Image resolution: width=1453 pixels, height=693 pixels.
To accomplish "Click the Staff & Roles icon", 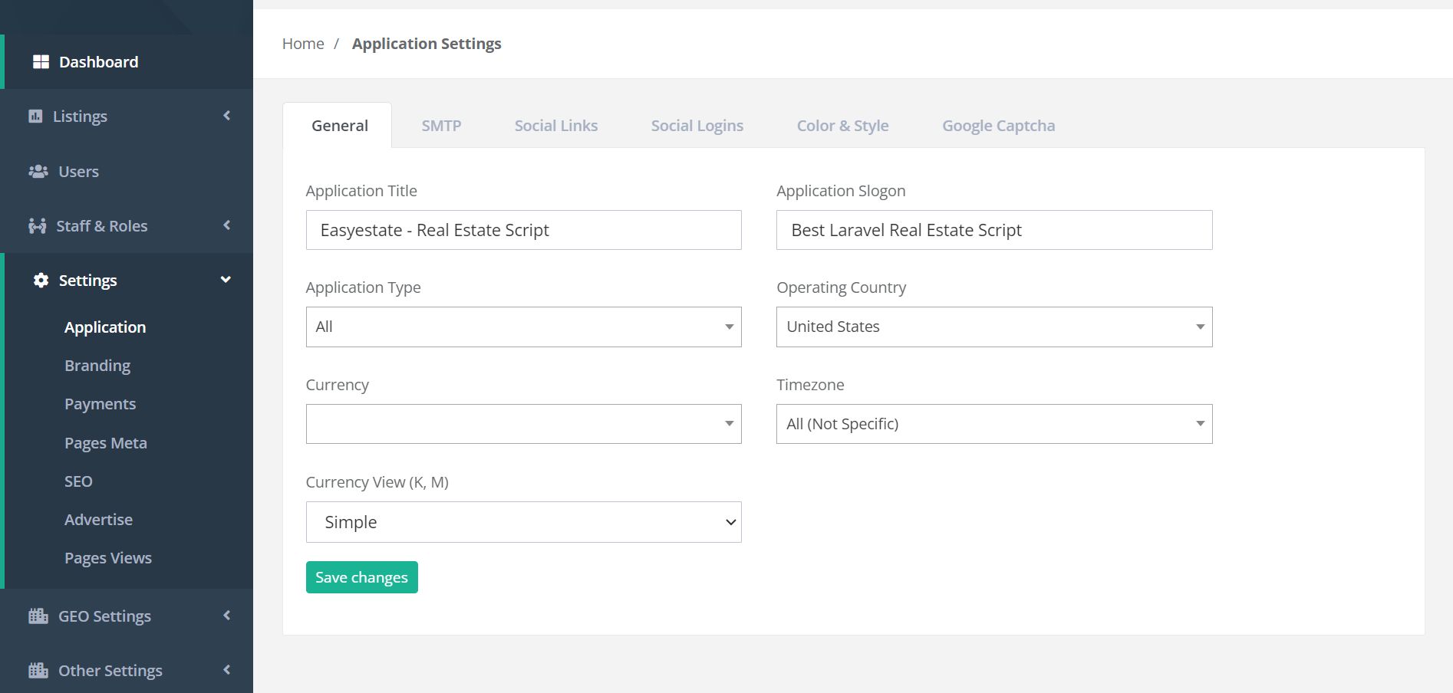I will 37,226.
